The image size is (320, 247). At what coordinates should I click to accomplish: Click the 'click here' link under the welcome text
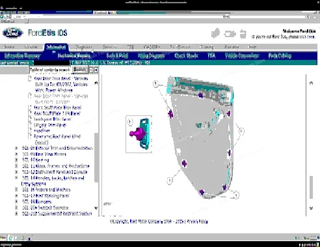pyautogui.click(x=308, y=36)
